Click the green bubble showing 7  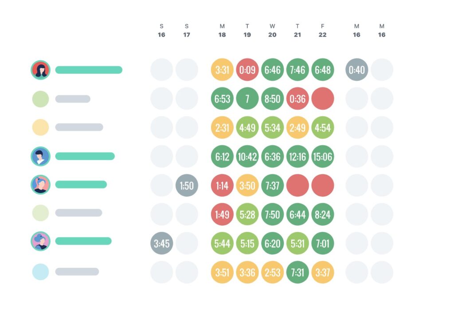(x=247, y=99)
